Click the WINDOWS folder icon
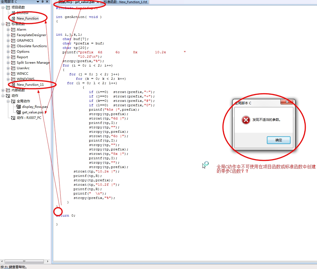This screenshot has height=269, width=317. coord(13,79)
